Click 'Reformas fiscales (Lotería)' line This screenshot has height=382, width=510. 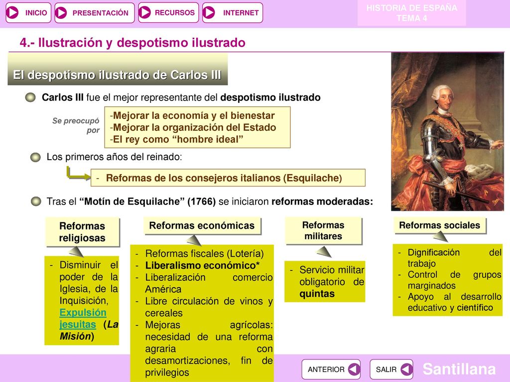click(x=204, y=253)
